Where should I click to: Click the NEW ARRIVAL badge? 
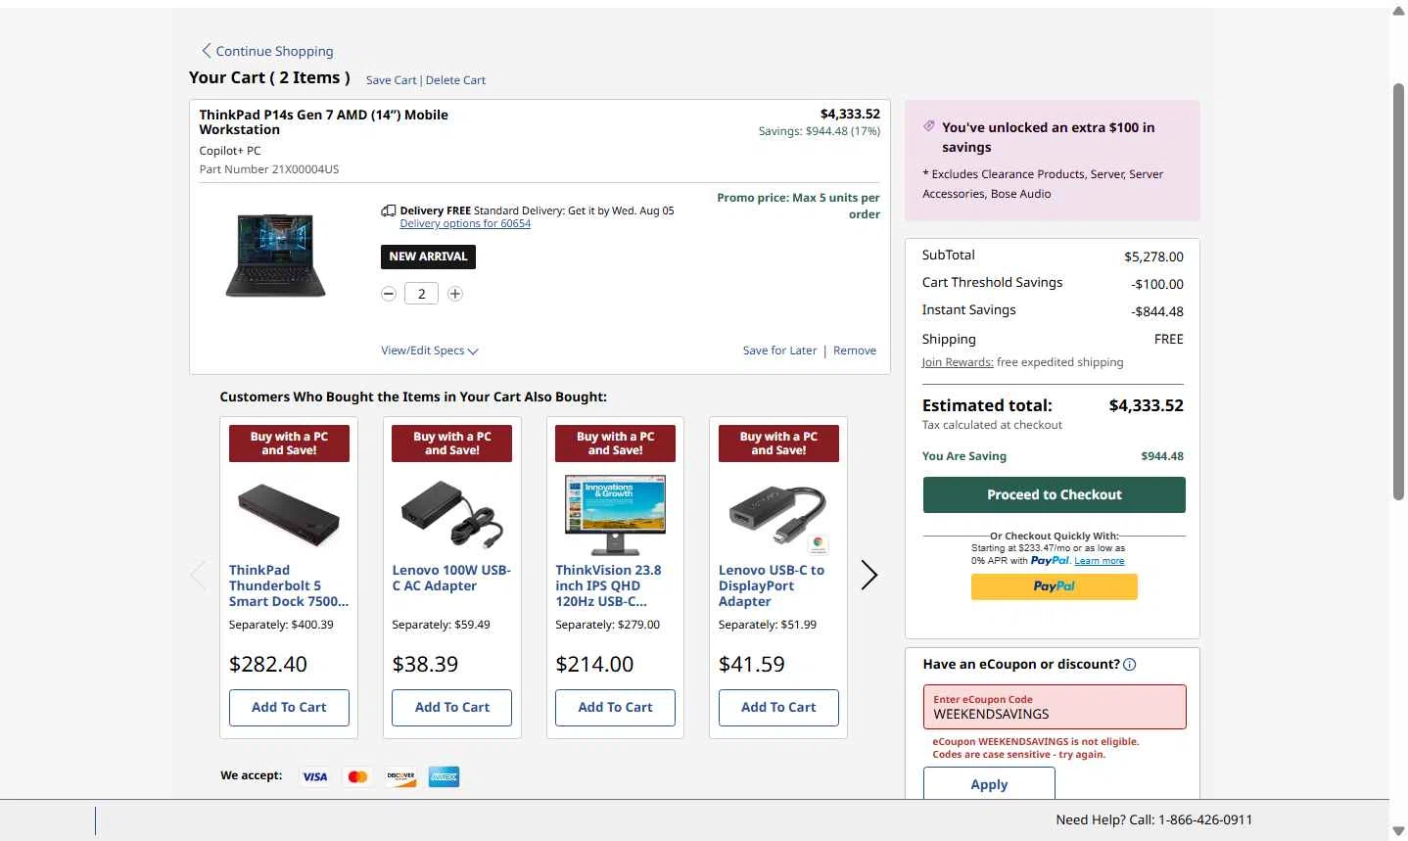pyautogui.click(x=428, y=257)
